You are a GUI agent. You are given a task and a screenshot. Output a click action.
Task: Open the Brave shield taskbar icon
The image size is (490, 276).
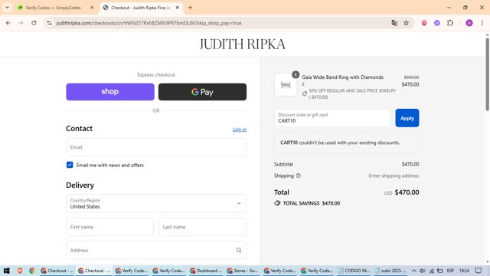(20, 271)
